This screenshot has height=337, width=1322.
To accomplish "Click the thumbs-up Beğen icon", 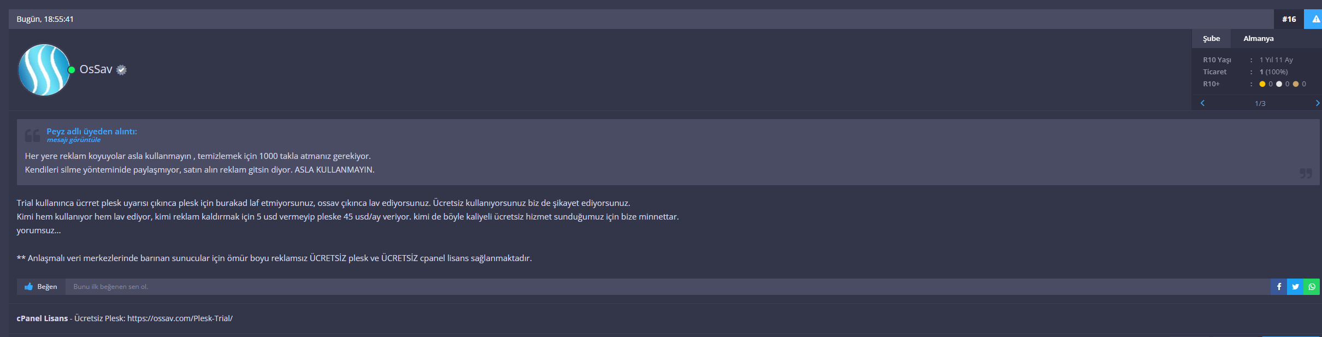I will click(29, 287).
